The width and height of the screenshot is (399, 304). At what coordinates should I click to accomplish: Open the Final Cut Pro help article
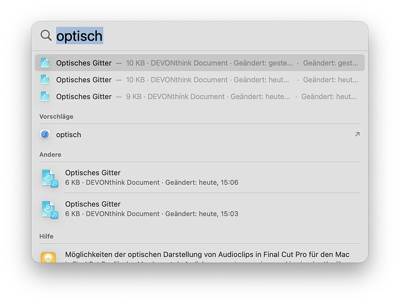click(x=207, y=255)
